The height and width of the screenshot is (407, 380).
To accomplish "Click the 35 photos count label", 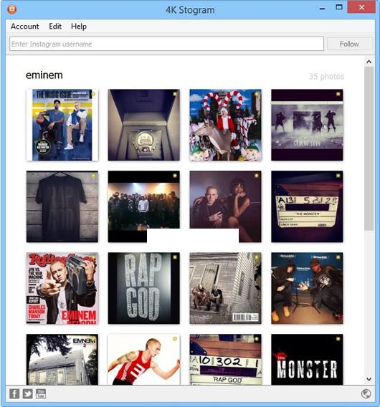I will coord(326,76).
